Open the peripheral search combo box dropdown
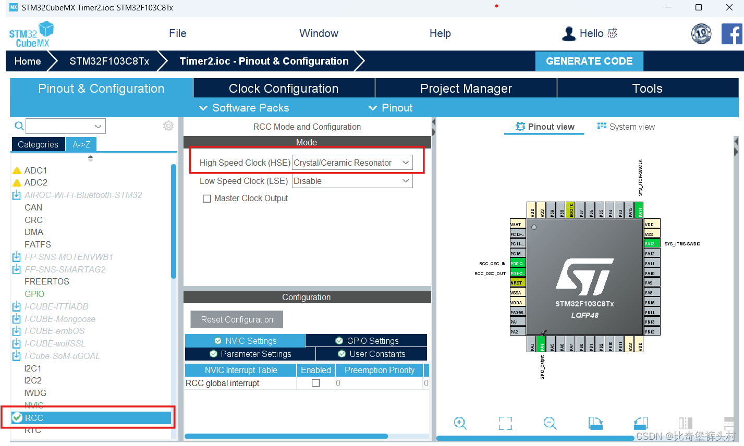Image resolution: width=744 pixels, height=446 pixels. (x=97, y=126)
